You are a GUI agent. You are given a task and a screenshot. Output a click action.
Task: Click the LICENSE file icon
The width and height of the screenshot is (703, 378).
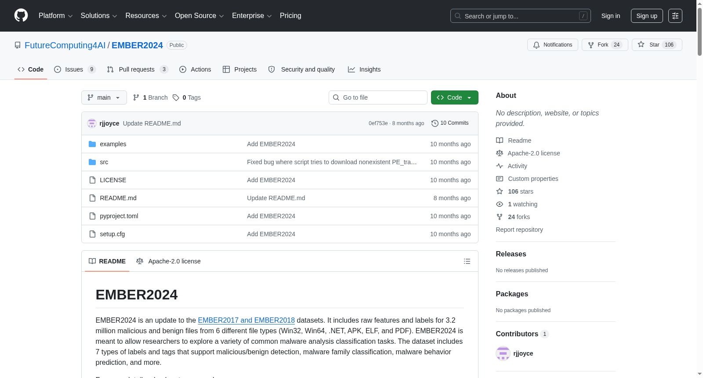pyautogui.click(x=92, y=180)
